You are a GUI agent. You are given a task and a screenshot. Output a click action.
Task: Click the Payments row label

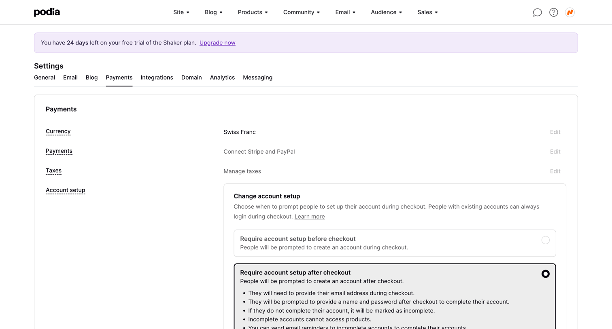point(59,151)
